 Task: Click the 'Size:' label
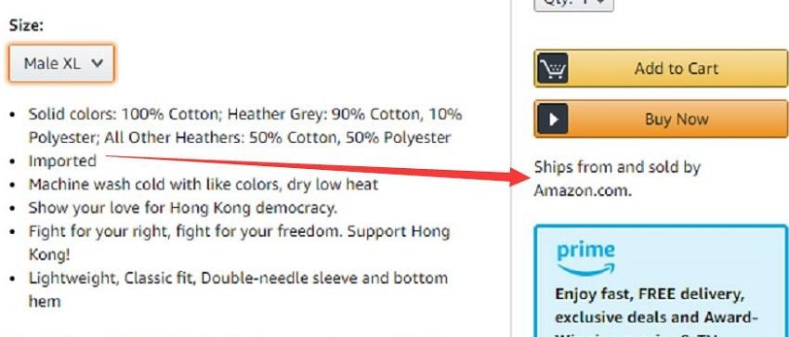pyautogui.click(x=26, y=26)
